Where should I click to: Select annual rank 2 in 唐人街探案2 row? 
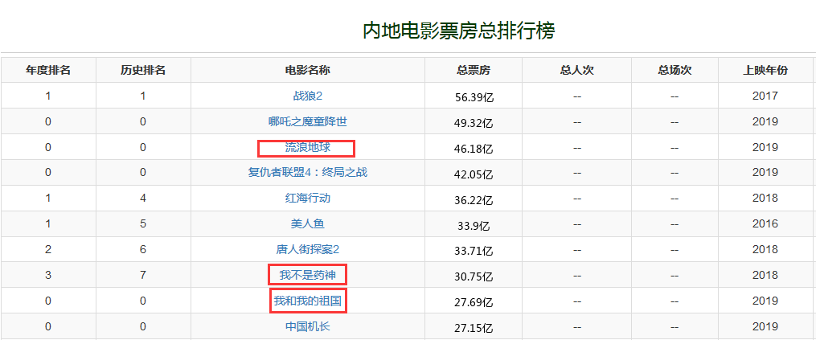(x=48, y=249)
